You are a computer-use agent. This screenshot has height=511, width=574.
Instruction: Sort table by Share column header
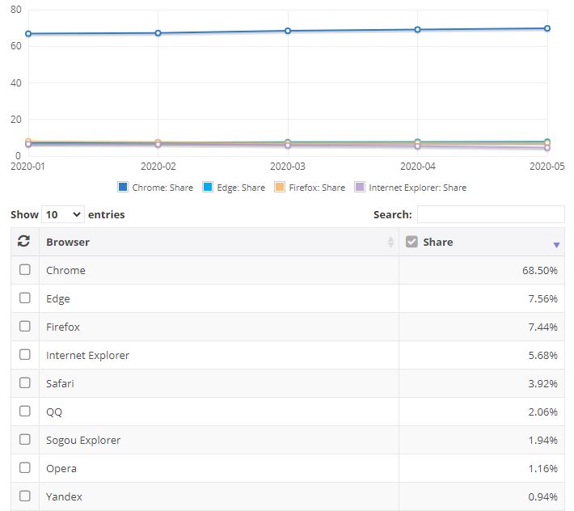point(438,242)
